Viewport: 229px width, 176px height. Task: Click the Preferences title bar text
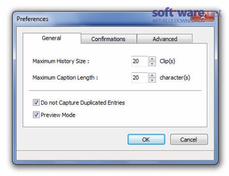tap(32, 19)
